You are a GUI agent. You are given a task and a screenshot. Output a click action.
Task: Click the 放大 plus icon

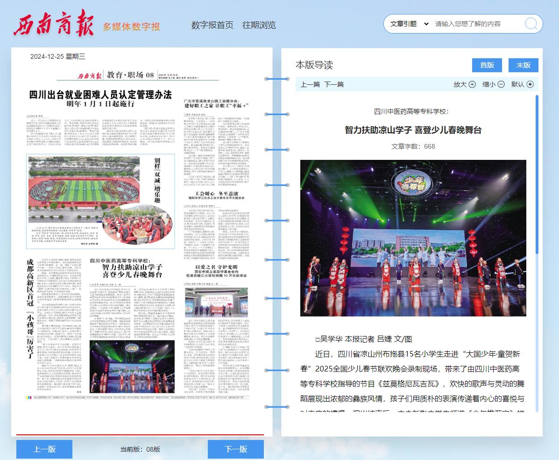[472, 84]
